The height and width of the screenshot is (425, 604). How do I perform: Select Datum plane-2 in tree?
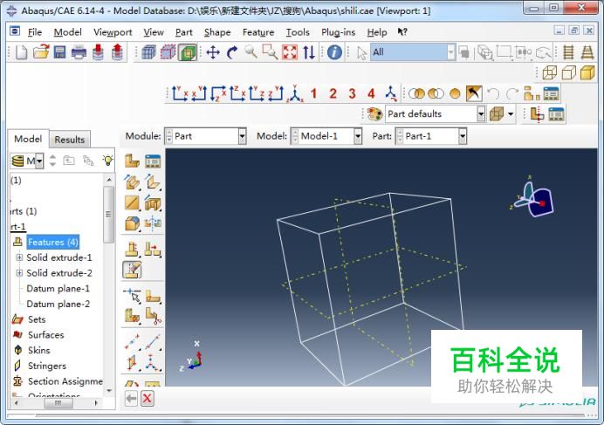pyautogui.click(x=58, y=304)
